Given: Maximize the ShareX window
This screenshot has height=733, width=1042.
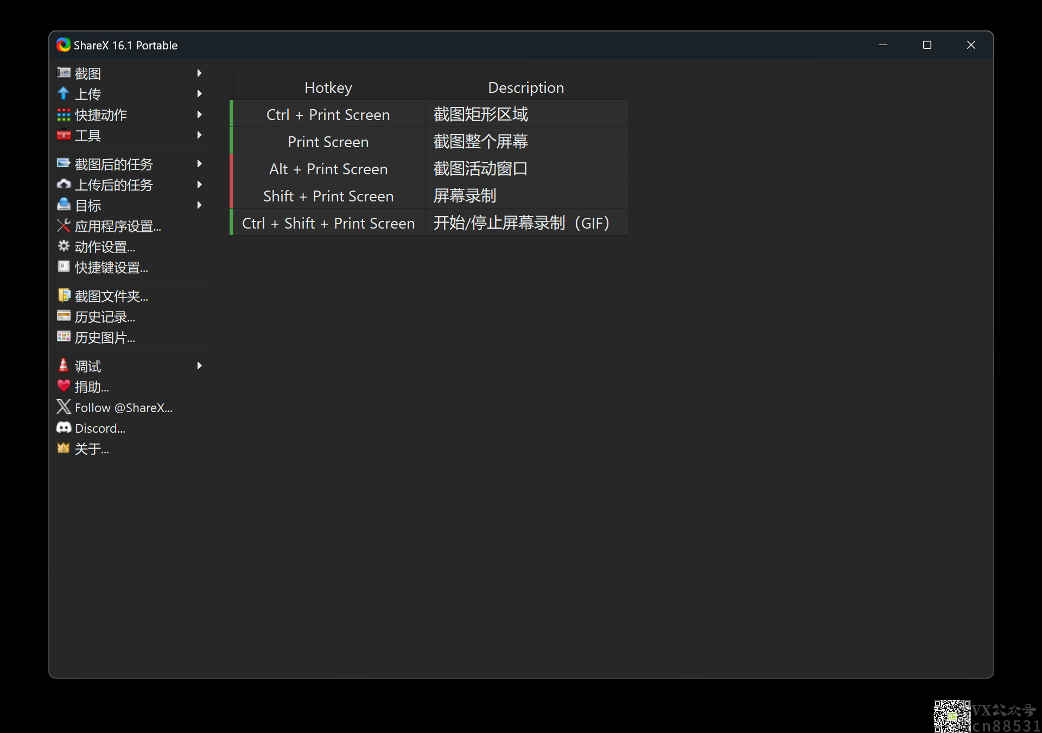Looking at the screenshot, I should pos(927,45).
